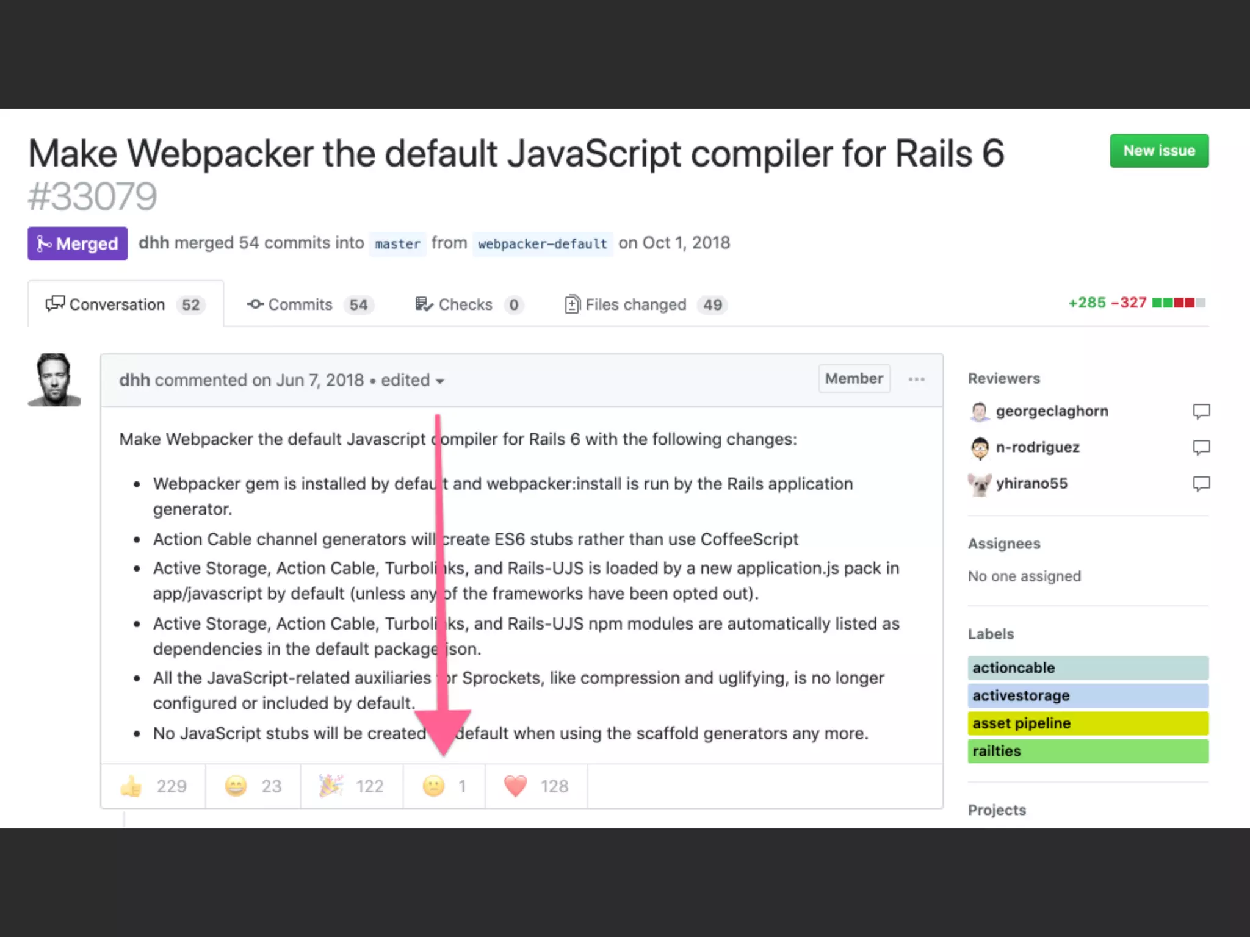Click the 49 counter on Files changed
Screen dimensions: 1250x937
pyautogui.click(x=712, y=305)
